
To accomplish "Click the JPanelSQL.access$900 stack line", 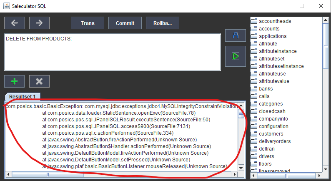I will (x=116, y=126).
